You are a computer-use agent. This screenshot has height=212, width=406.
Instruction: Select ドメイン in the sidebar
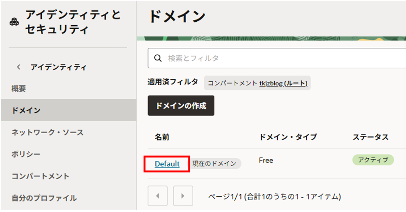26,110
